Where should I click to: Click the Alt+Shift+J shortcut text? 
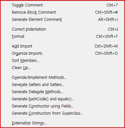(108, 20)
